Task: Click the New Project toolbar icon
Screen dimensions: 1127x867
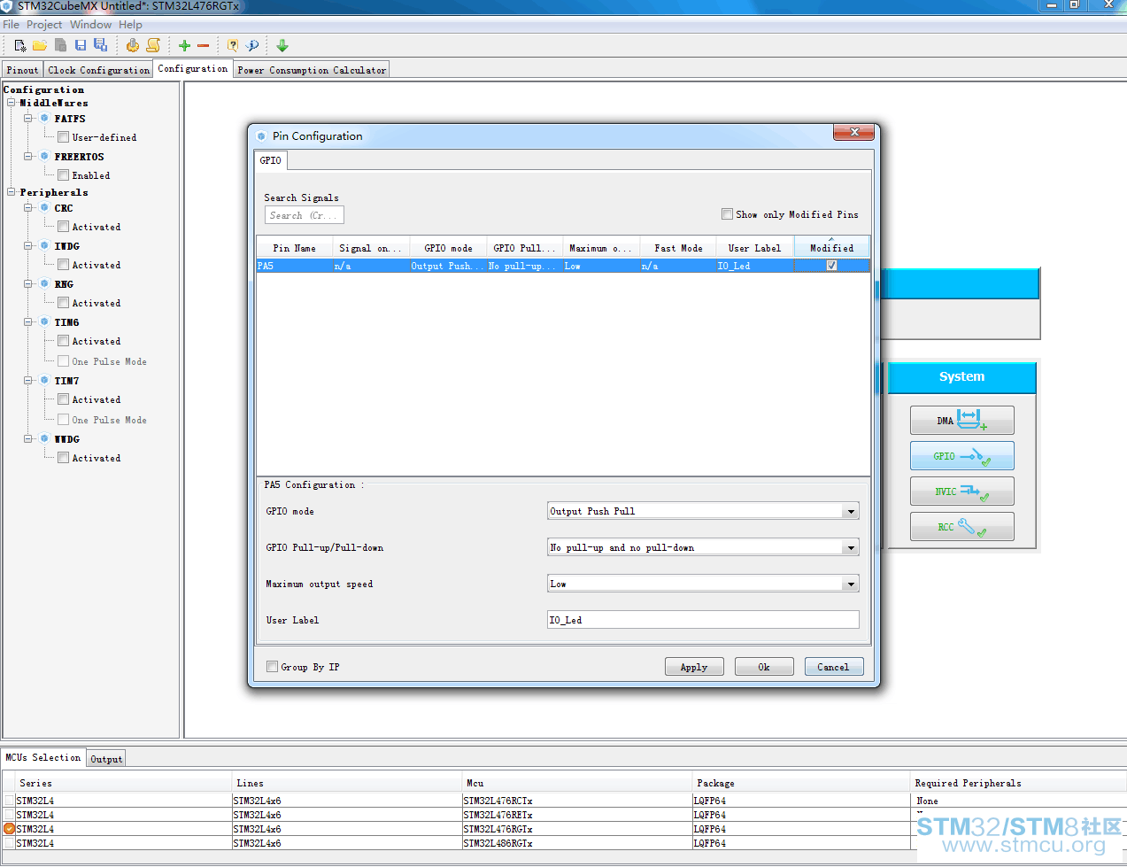Action: (x=20, y=45)
